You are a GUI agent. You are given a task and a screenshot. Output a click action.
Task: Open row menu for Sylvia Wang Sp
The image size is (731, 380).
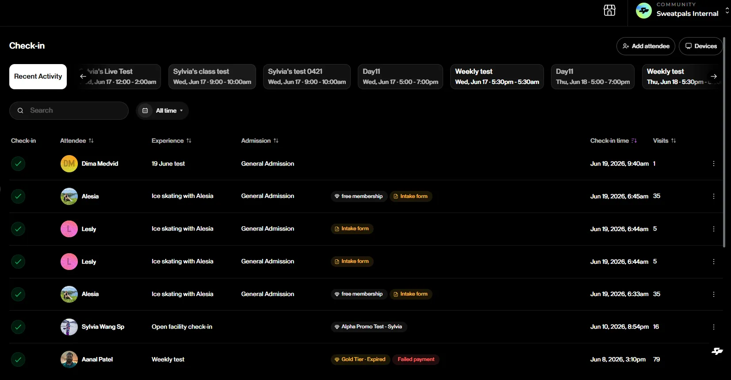[x=714, y=327]
